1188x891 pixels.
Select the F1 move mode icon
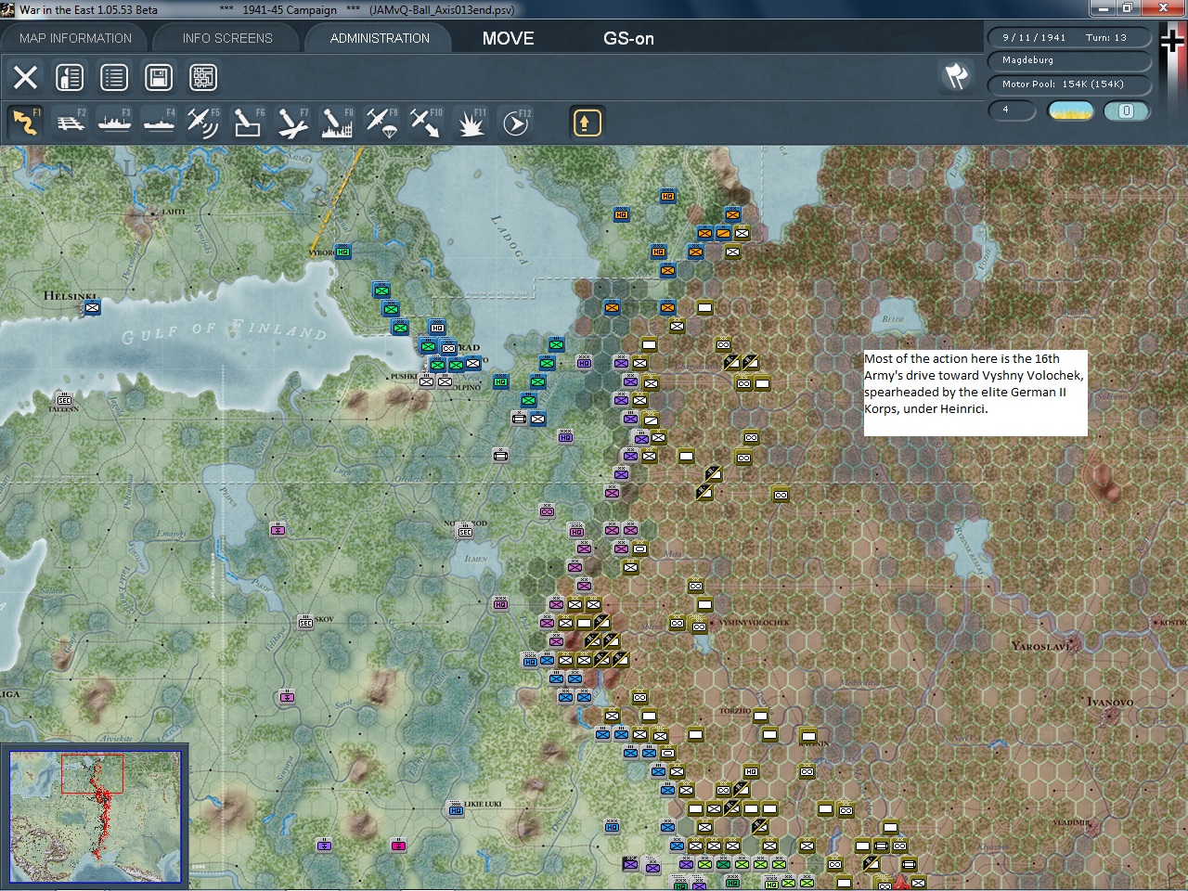(x=25, y=123)
